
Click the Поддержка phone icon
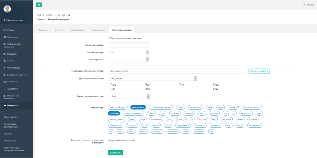coord(4,89)
